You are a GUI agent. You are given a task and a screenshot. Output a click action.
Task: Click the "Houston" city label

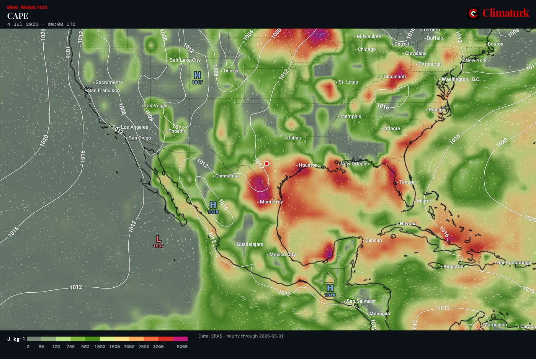[x=308, y=165]
